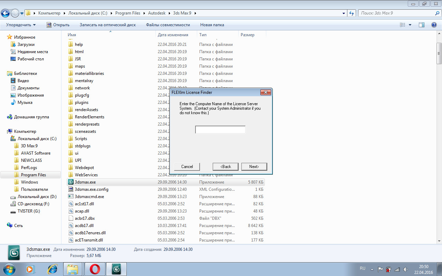Toggle the preview pane icon
Screen dimensions: 442x276
[x=421, y=25]
